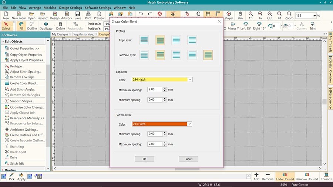Click the Top layer maximum spacing field
This screenshot has height=187, width=333.
click(155, 89)
